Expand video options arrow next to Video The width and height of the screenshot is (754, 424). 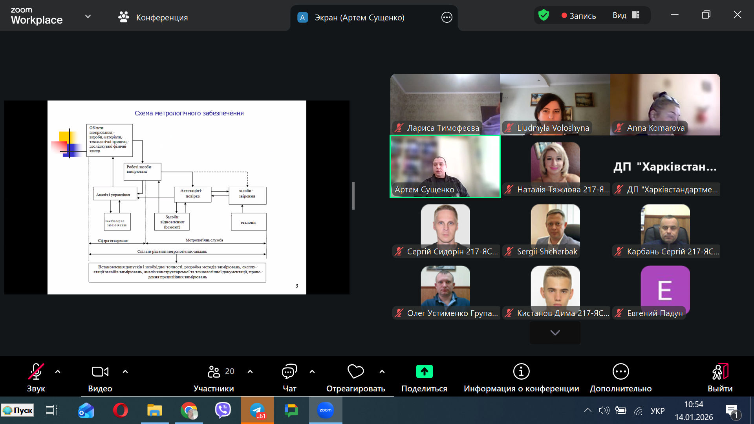tap(125, 371)
